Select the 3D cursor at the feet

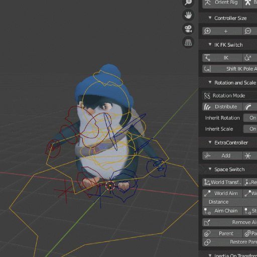[110, 186]
